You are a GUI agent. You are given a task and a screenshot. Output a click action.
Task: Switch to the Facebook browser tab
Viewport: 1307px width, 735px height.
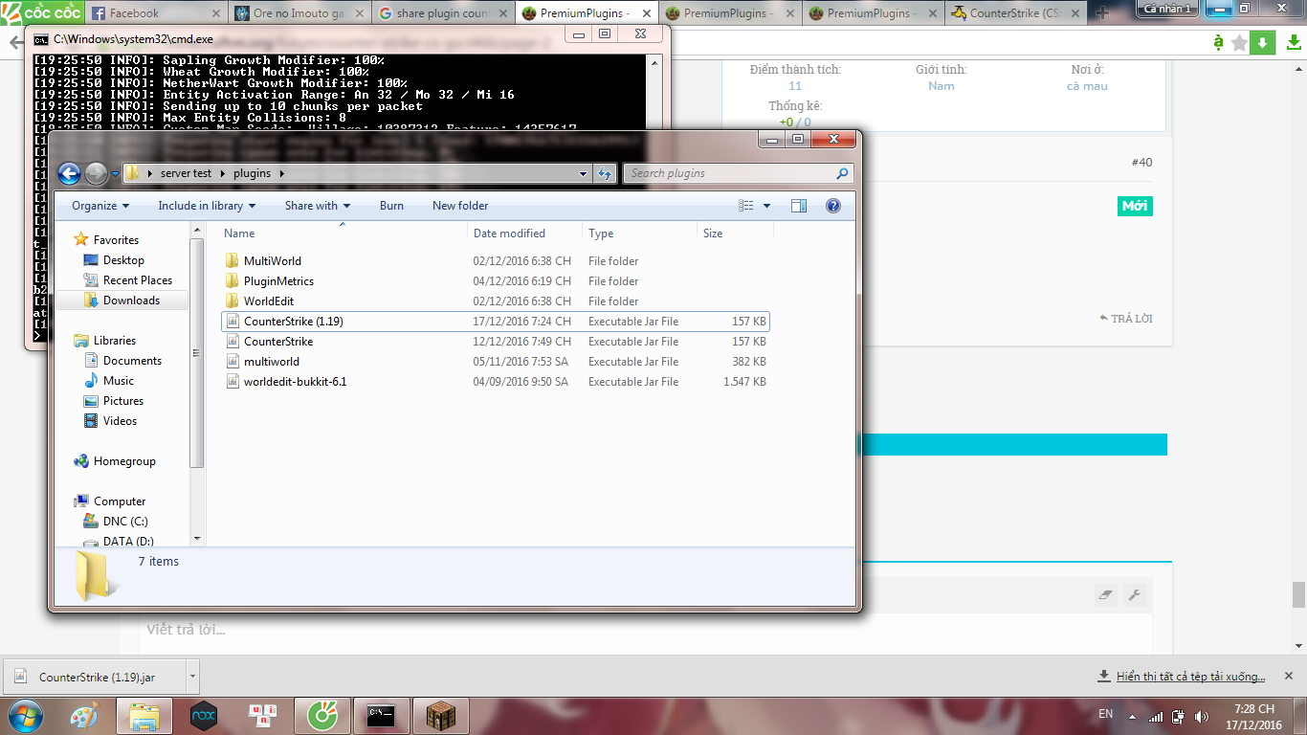tap(157, 13)
